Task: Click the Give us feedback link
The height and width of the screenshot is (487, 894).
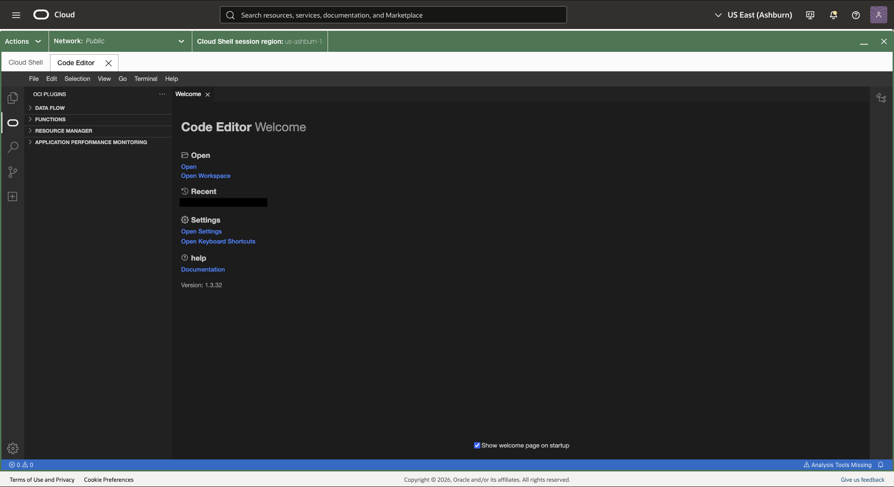Action: point(863,480)
